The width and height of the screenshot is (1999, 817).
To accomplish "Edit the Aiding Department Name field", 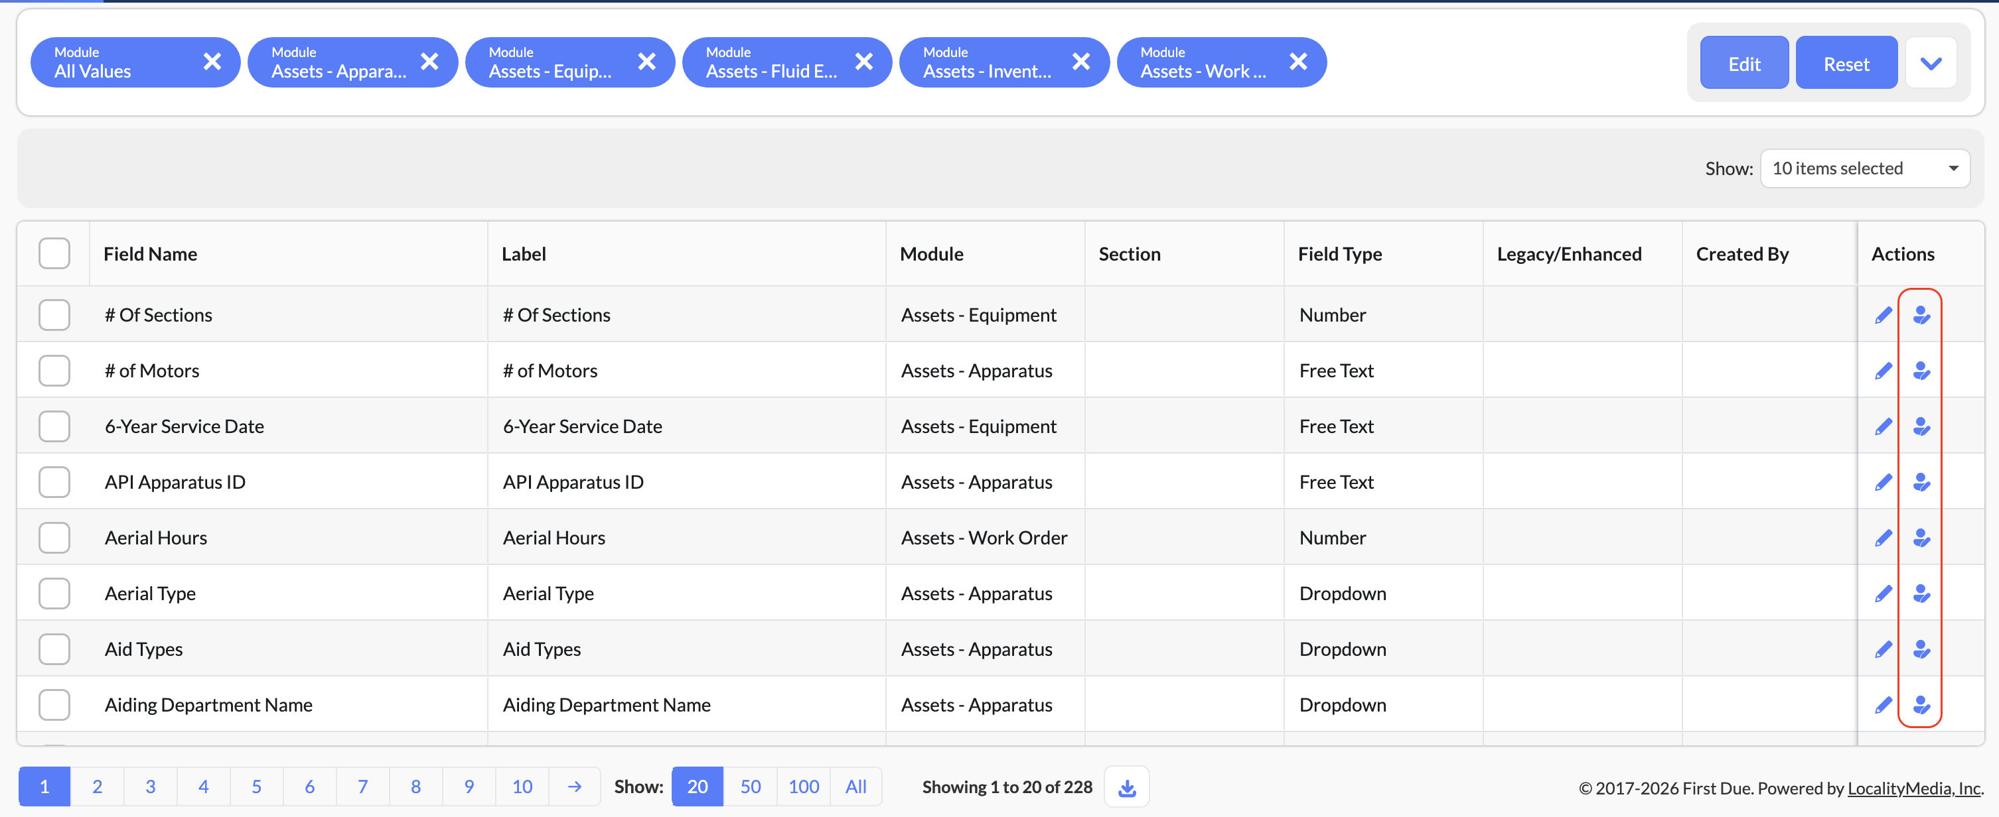I will 1884,705.
